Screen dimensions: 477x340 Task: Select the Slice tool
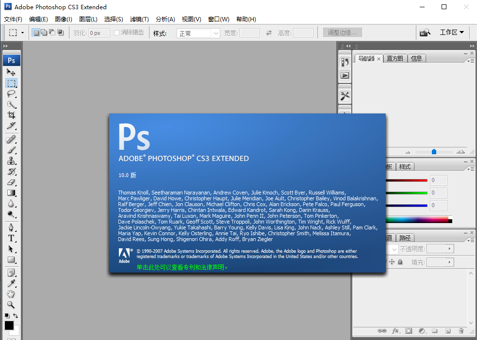click(11, 126)
